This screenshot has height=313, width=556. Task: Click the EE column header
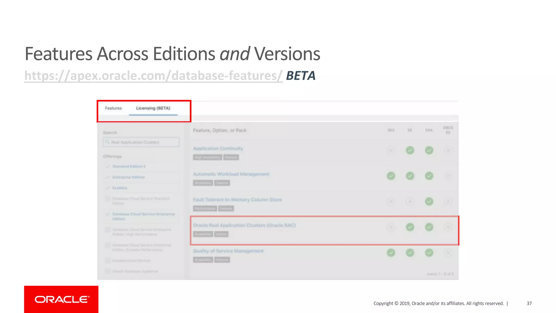(x=410, y=130)
